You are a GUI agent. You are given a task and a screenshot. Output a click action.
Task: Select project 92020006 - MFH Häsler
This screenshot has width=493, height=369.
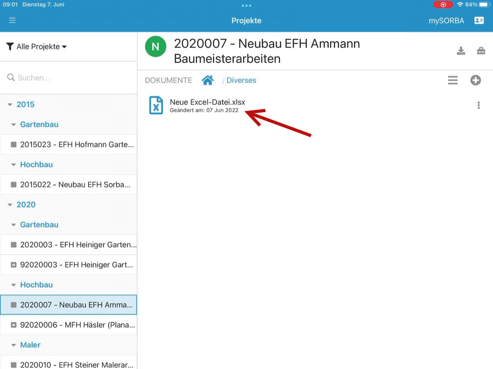coord(73,325)
